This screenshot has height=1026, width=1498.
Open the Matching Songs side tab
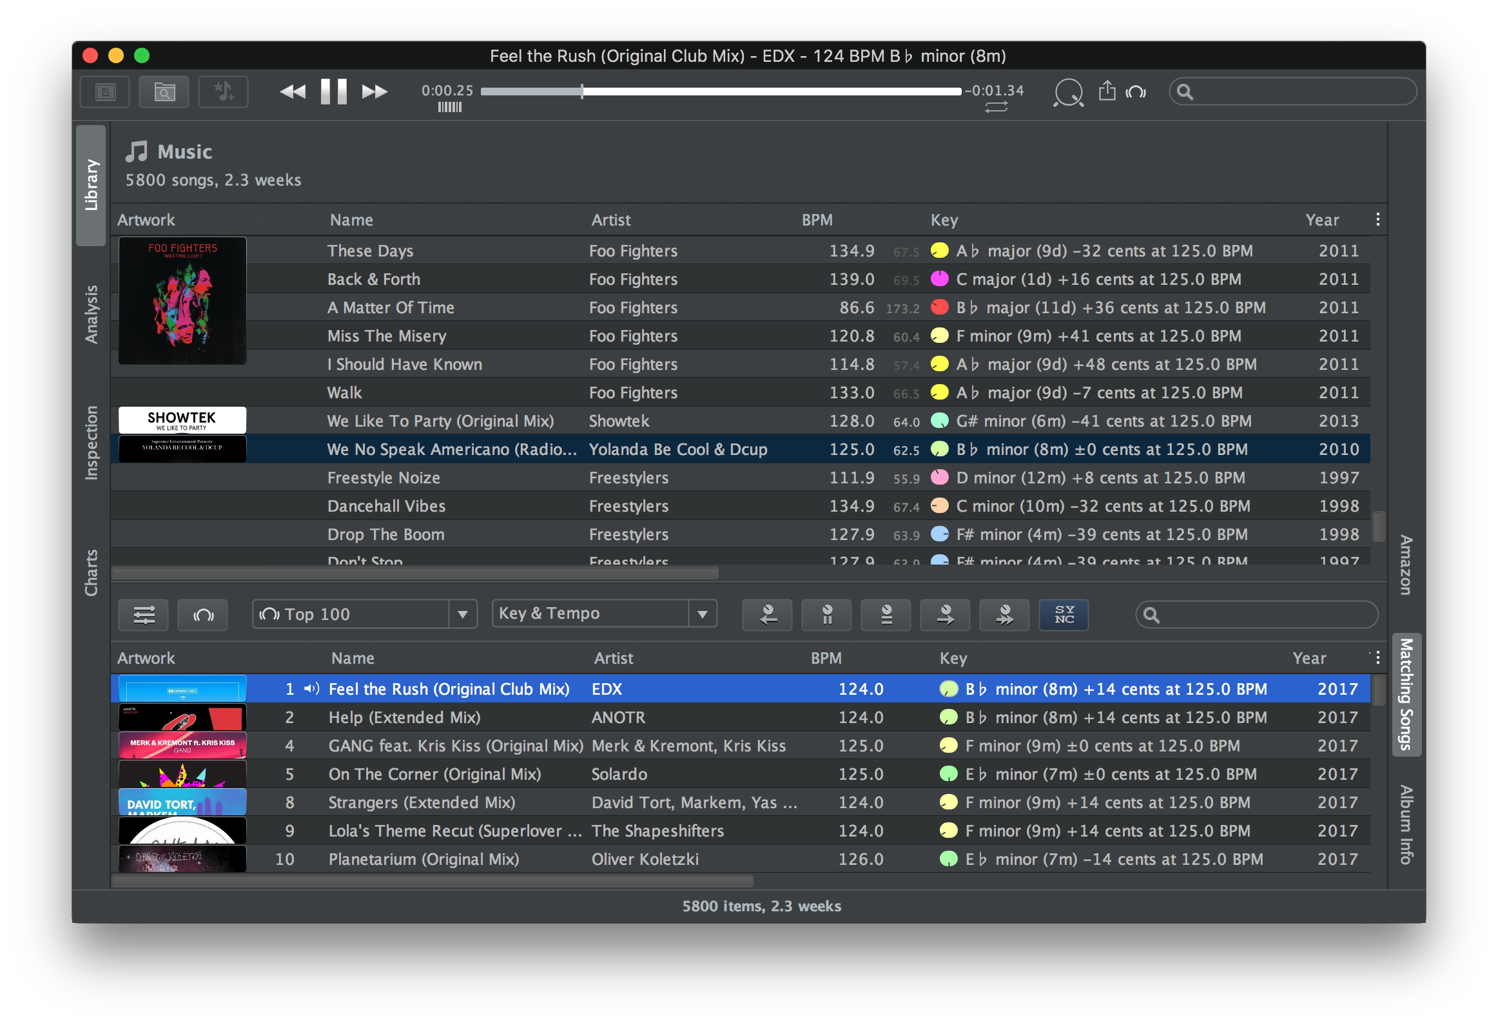pyautogui.click(x=1406, y=694)
